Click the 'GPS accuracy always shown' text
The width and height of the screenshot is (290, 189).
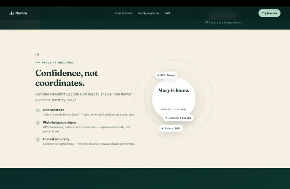(x=223, y=22)
